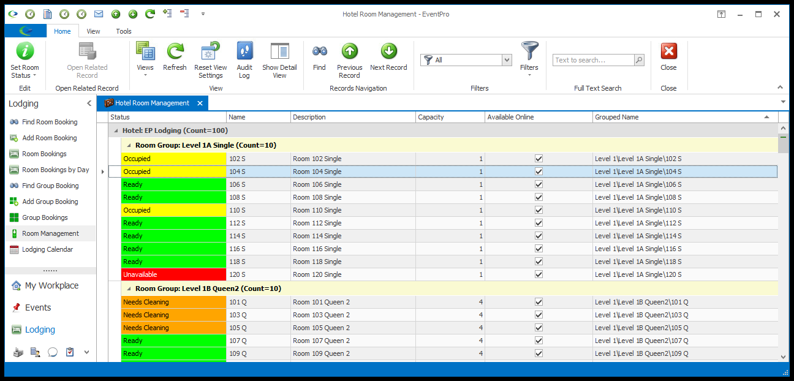Toggle Available Online for room 101 Q

tap(539, 302)
